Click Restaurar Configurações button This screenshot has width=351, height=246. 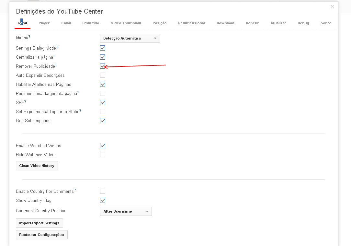[42, 235]
